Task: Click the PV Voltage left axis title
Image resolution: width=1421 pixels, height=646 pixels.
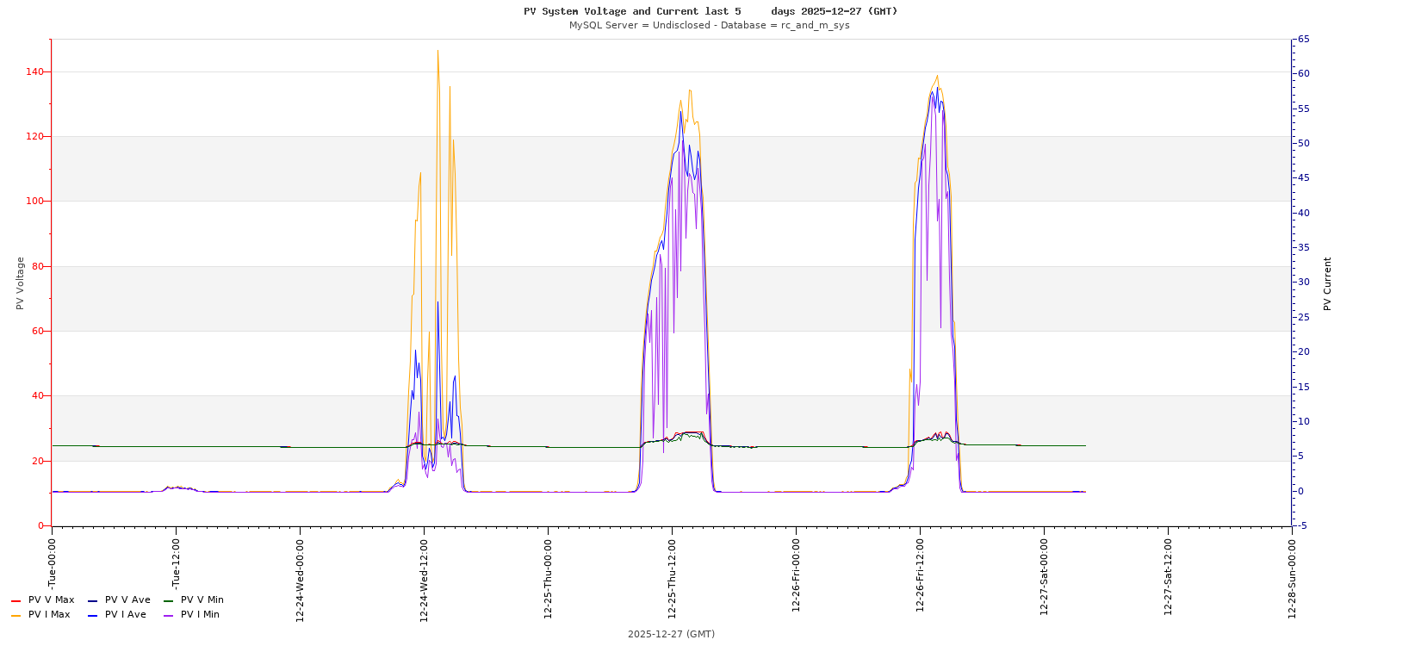Action: pos(20,283)
